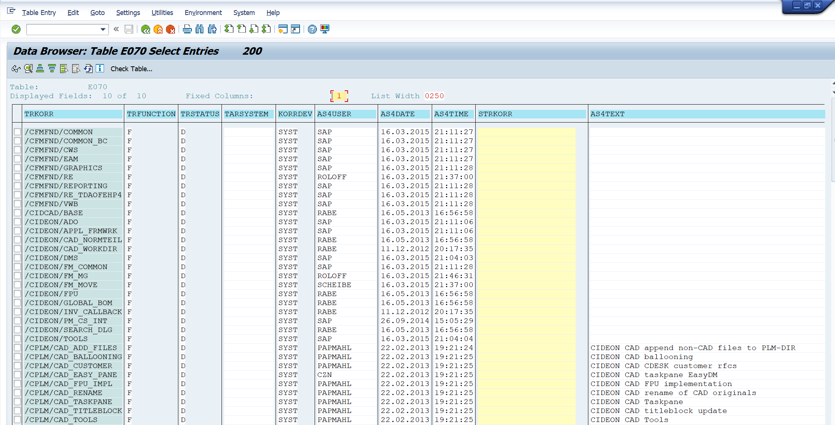
Task: Click the green Back arrow icon
Action: coord(146,29)
